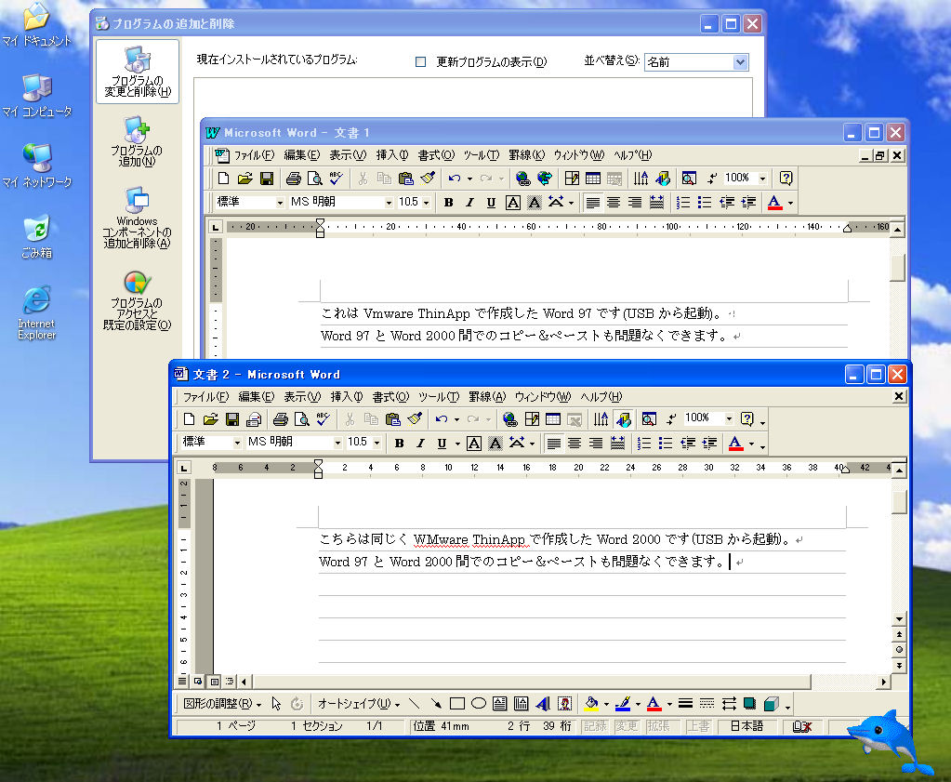Expand オートシェイプ AutoShapes menu
Screen dimensions: 951x782
(359, 704)
